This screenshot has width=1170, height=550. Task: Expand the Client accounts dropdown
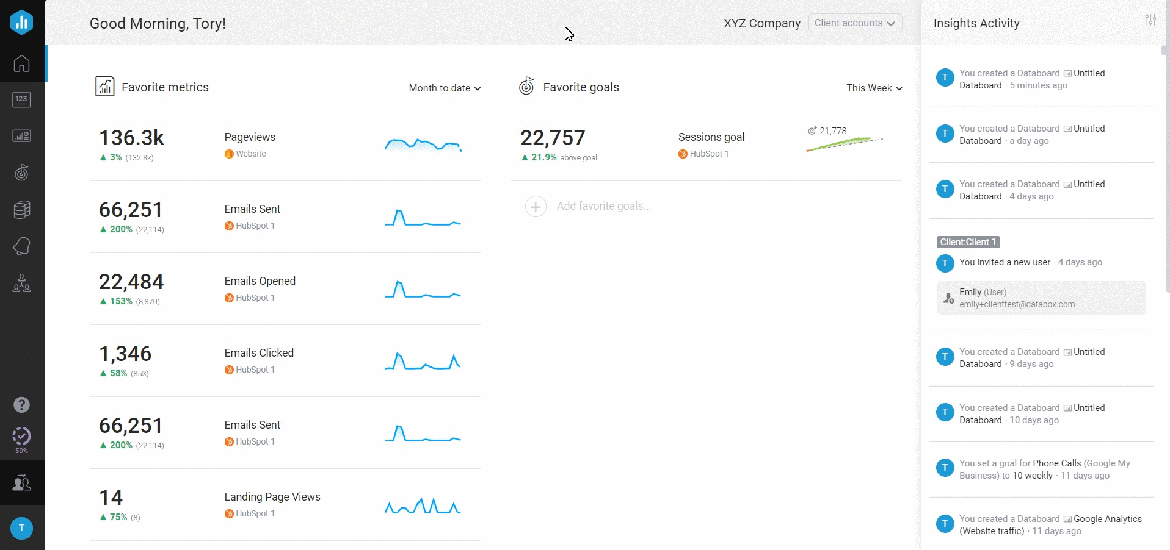854,23
